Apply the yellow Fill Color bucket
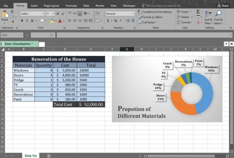 pos(52,20)
